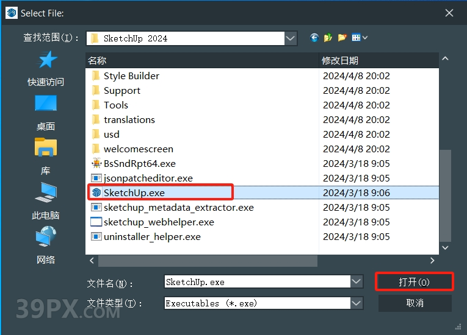Click the Support folder icon
This screenshot has width=467, height=335.
tap(96, 90)
